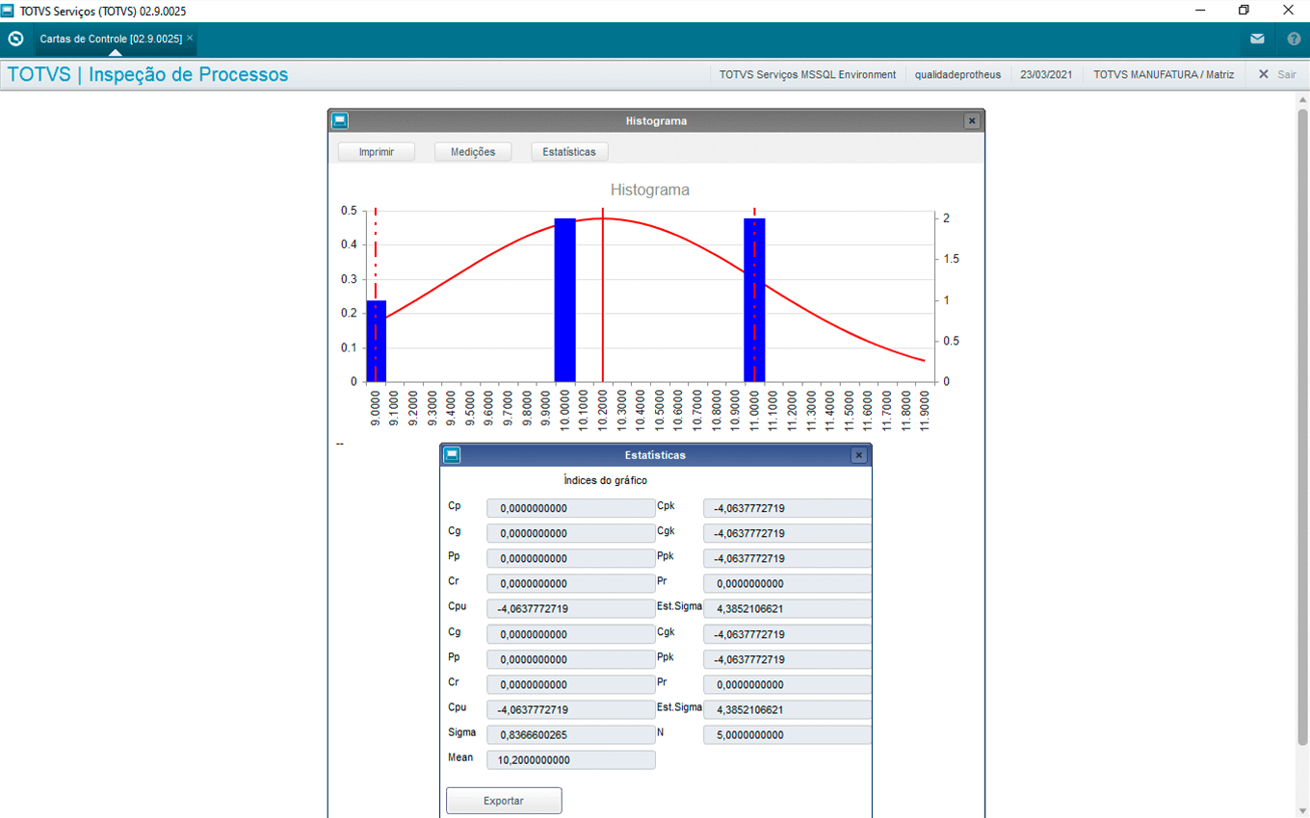Click the Exportar button
Image resolution: width=1310 pixels, height=818 pixels.
(504, 801)
